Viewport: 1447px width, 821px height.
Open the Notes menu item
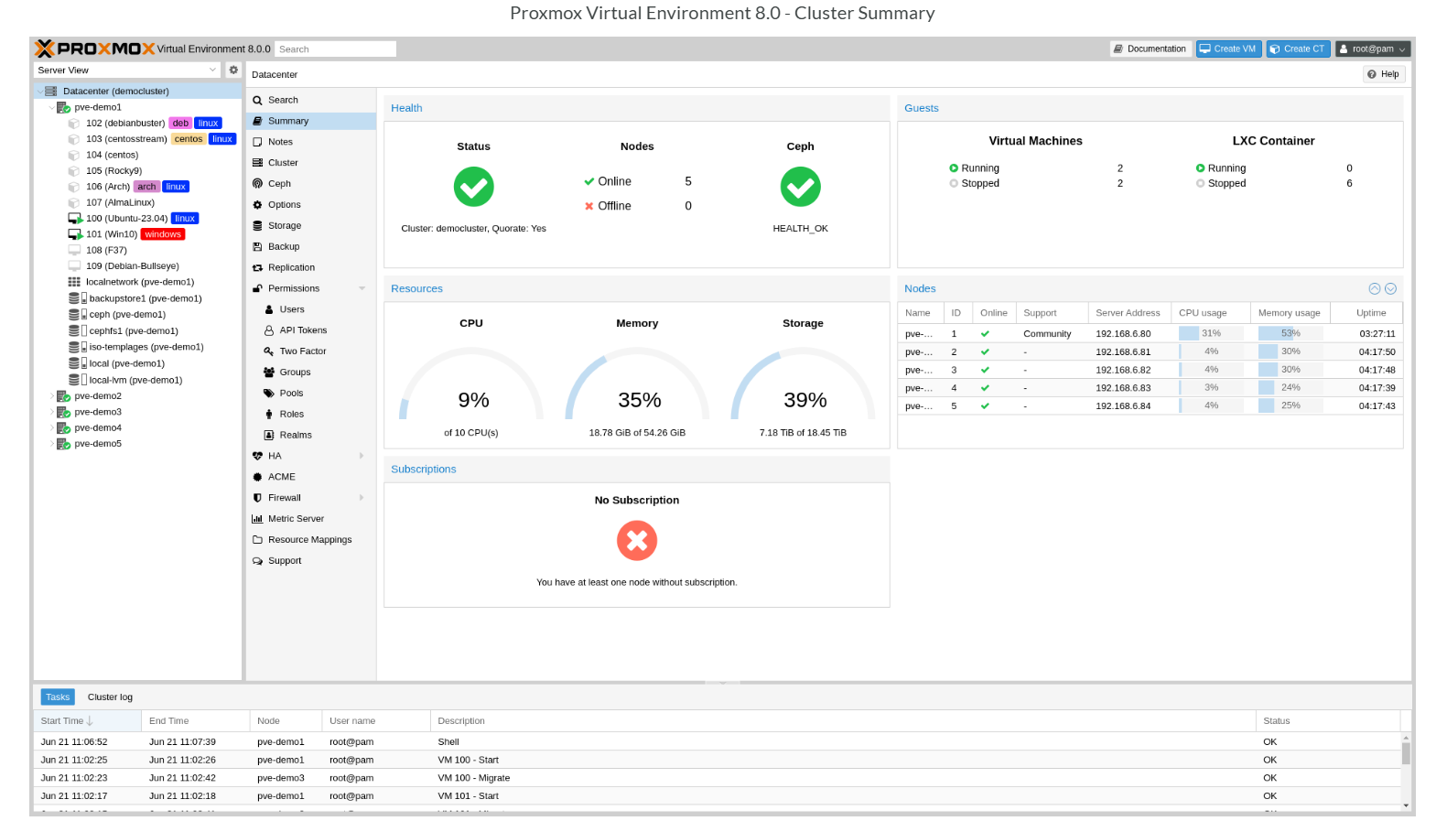tap(310, 142)
